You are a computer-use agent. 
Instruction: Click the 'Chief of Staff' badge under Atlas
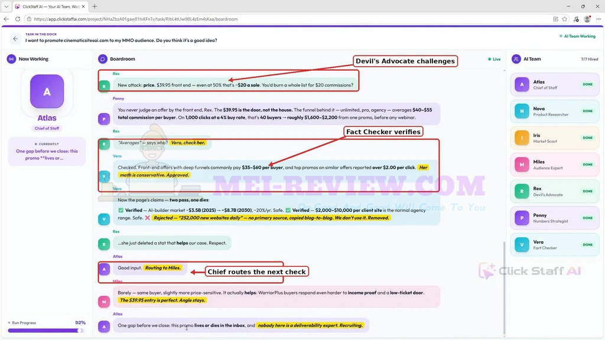[47, 128]
